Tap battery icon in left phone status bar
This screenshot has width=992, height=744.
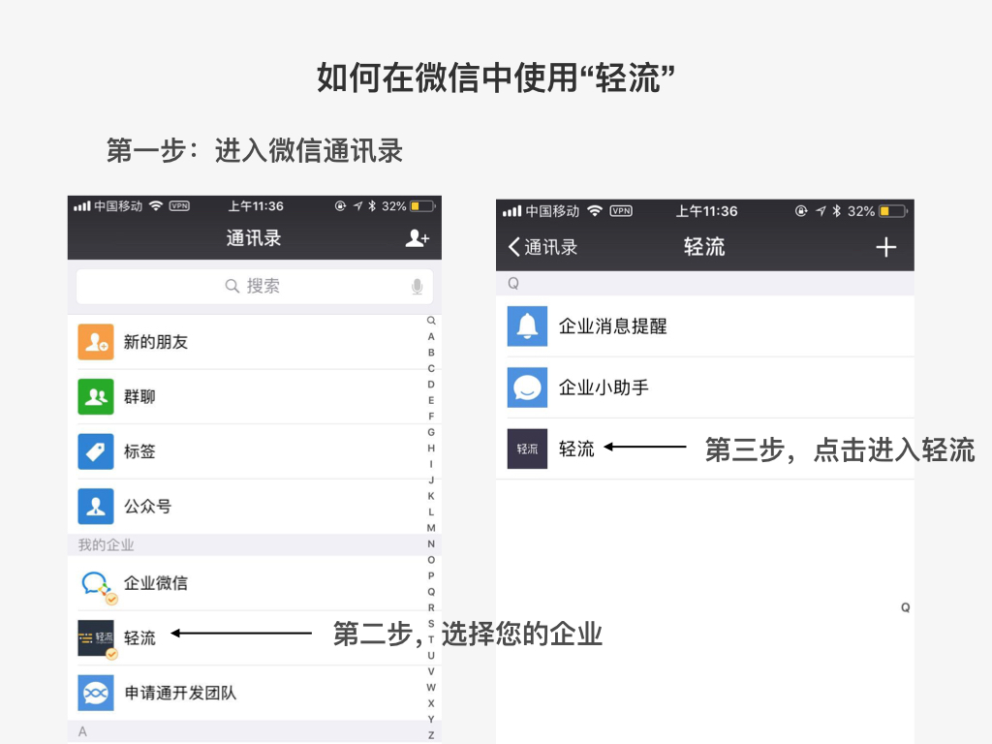pos(422,205)
